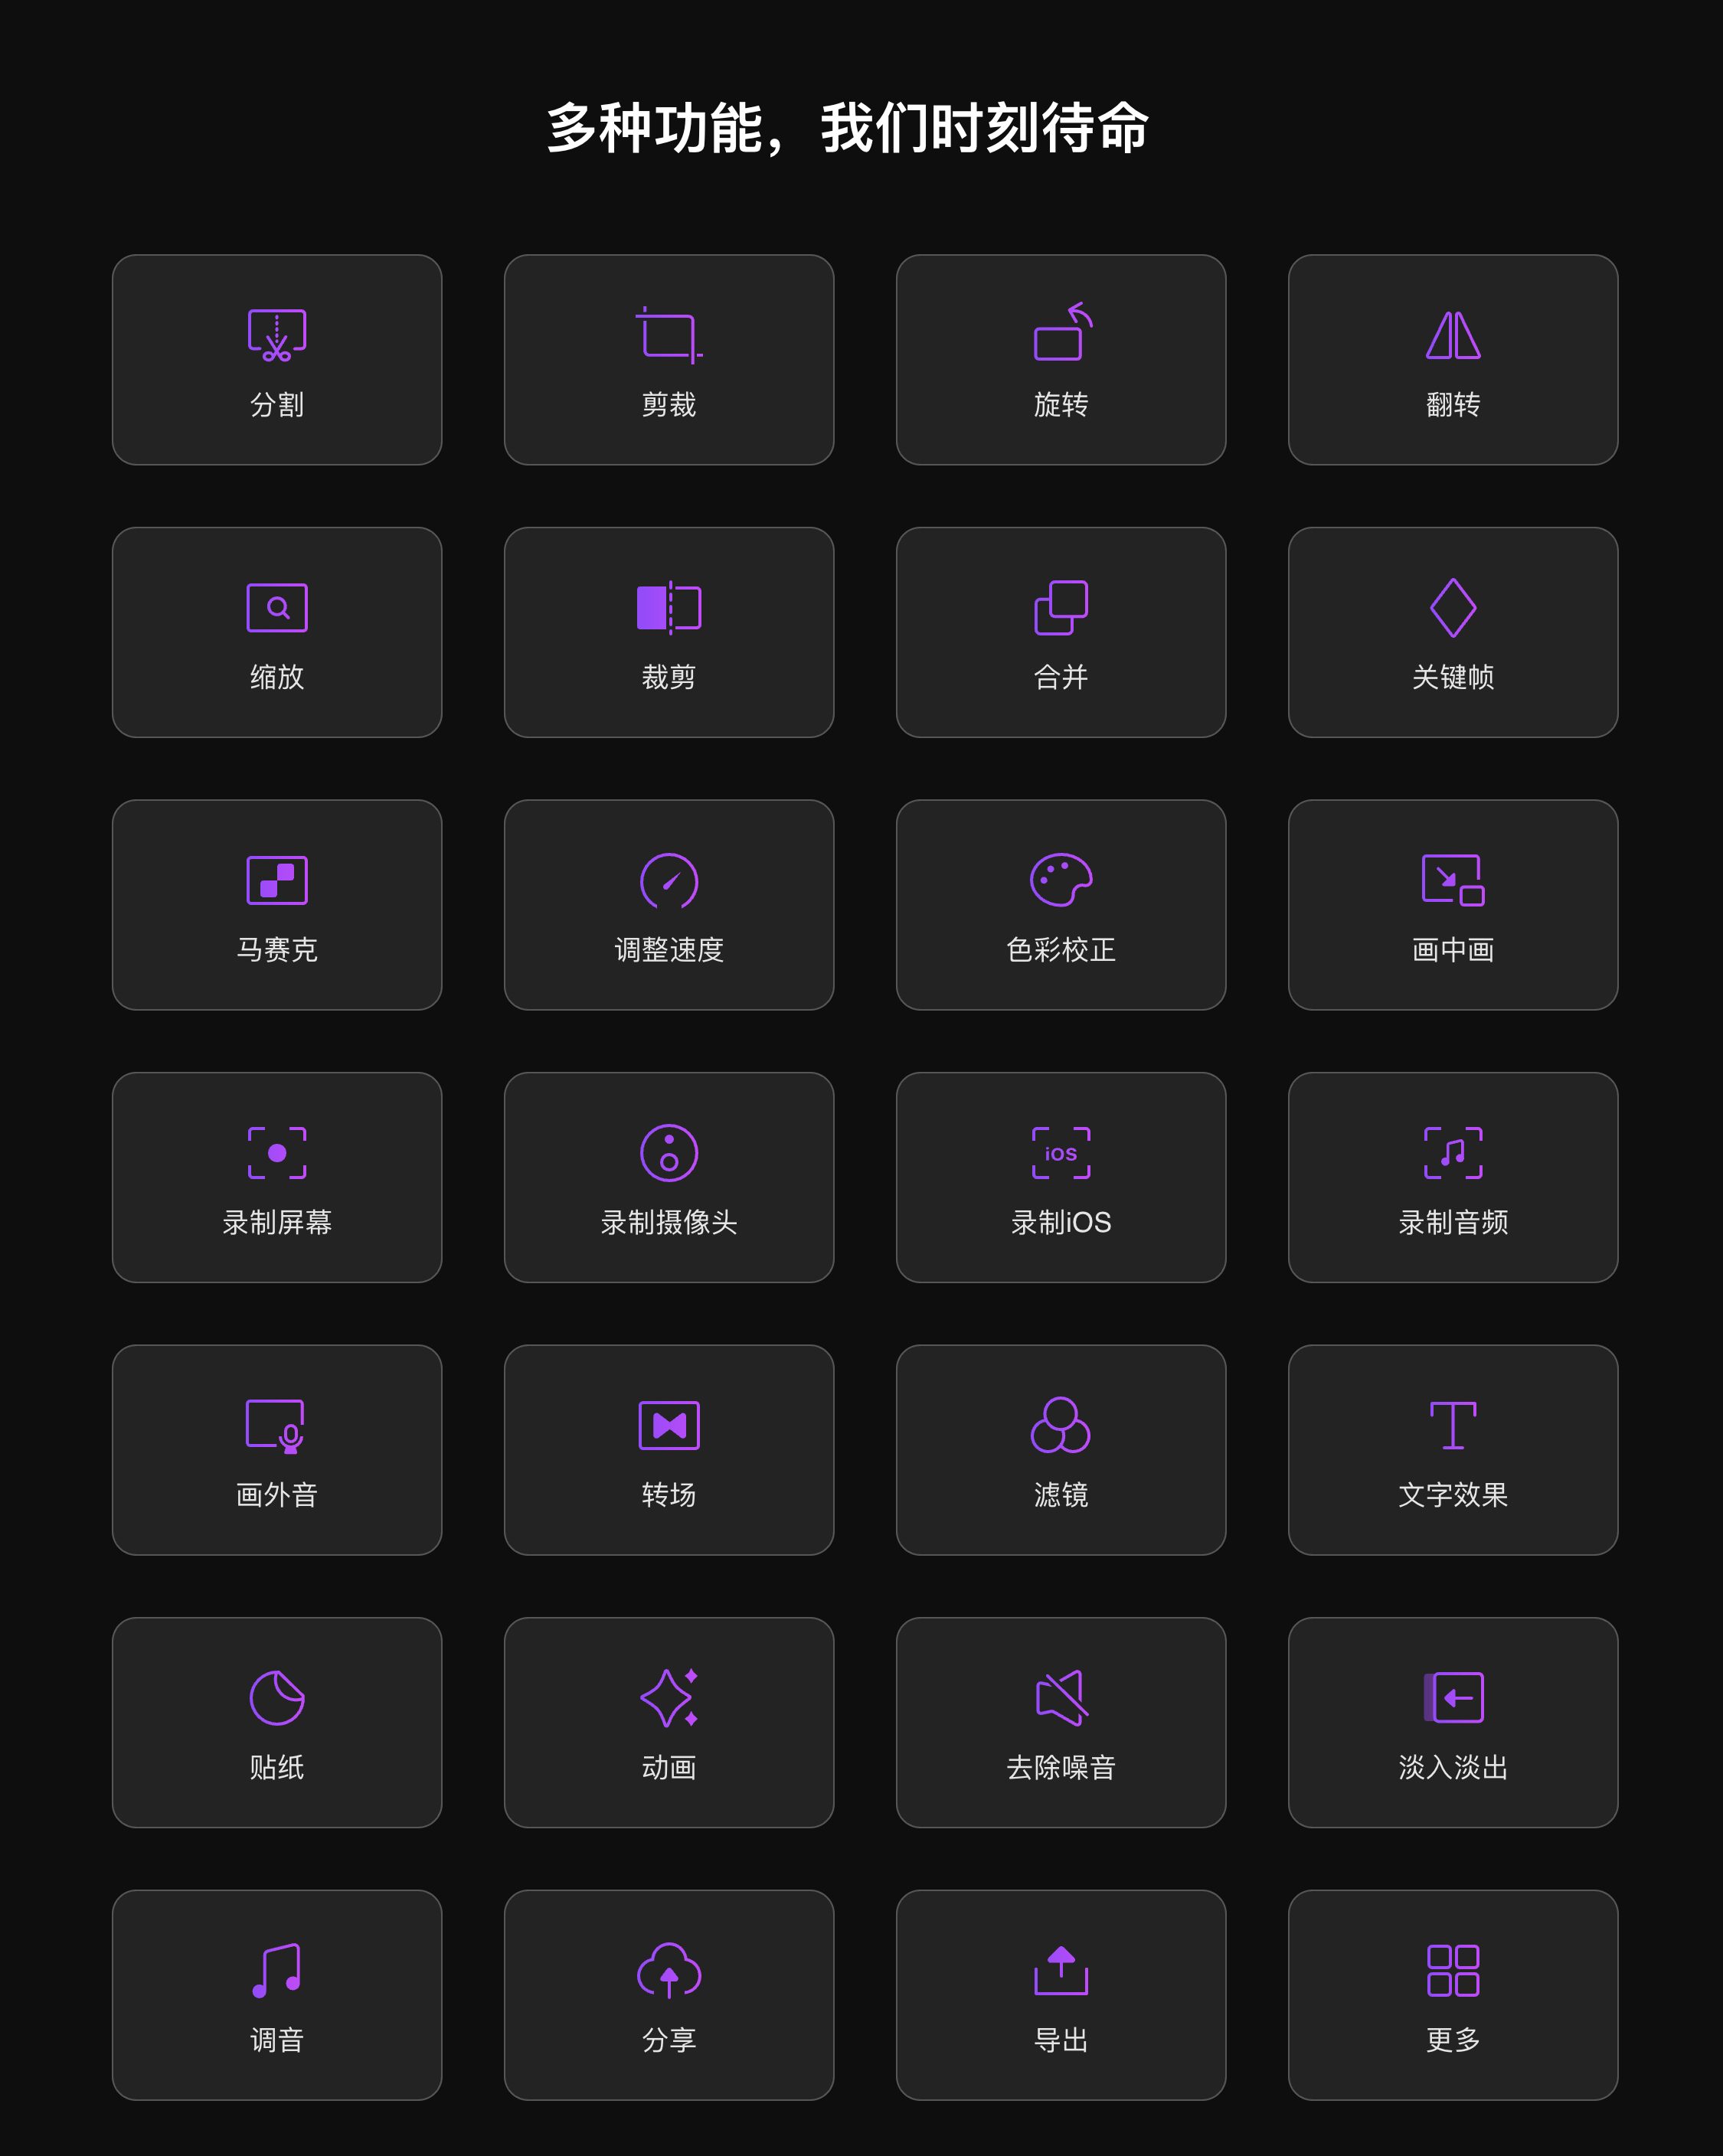1723x2156 pixels.
Task: Click the 多种功能，我们时刻待命 heading
Action: pos(848,128)
